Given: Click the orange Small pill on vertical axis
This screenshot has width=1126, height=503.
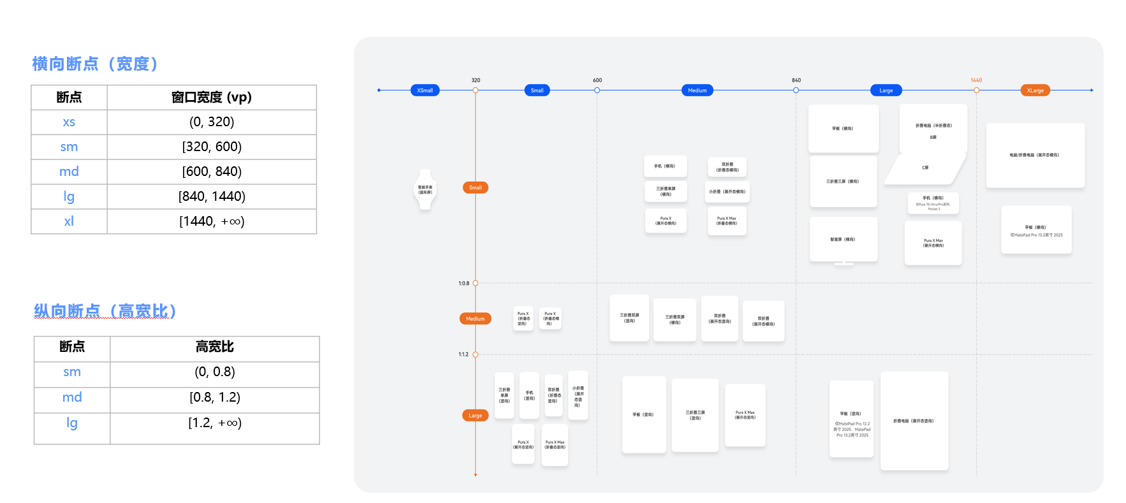Looking at the screenshot, I should tap(476, 187).
